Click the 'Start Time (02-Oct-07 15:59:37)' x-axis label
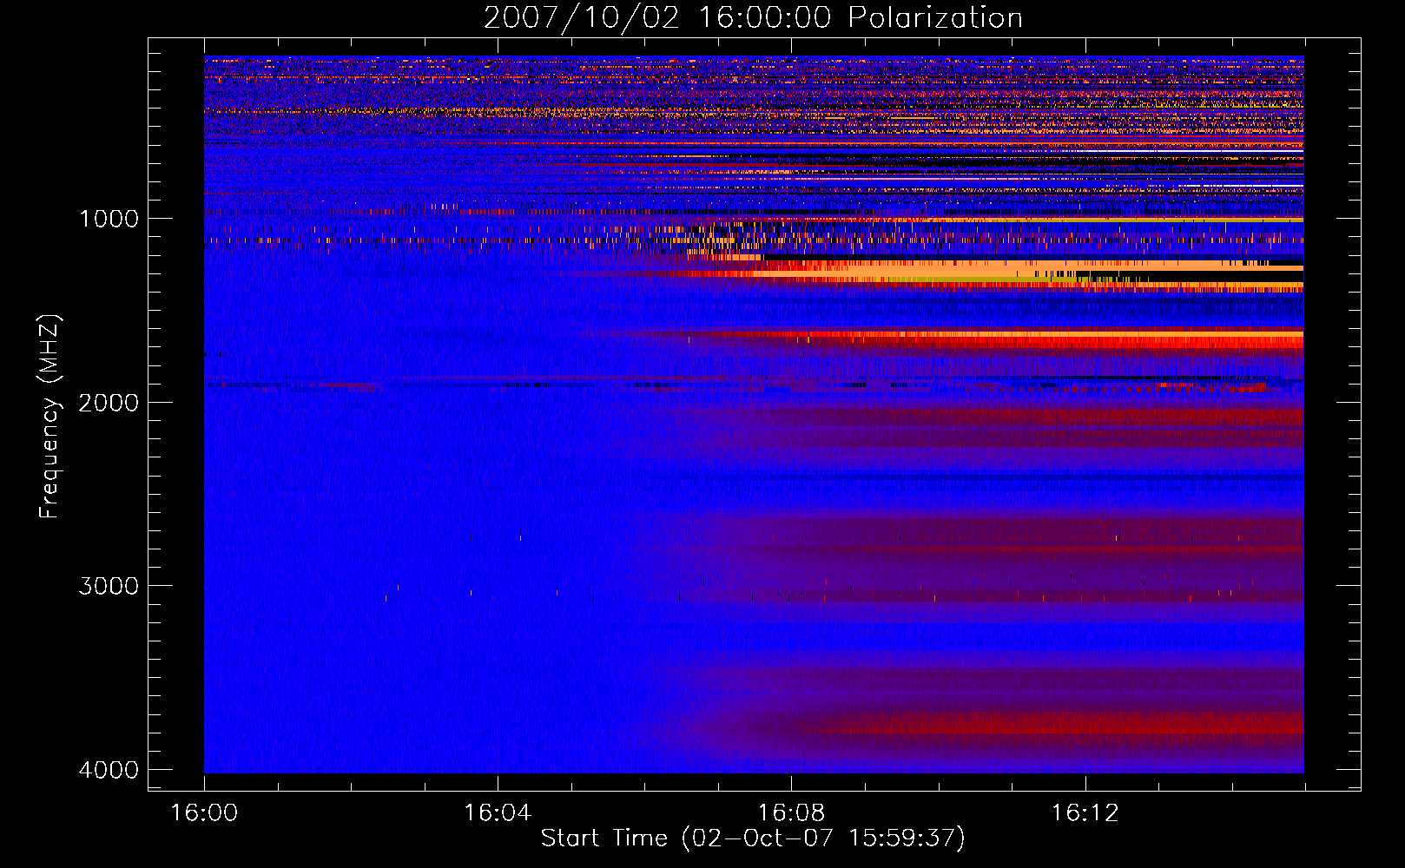 (x=753, y=838)
